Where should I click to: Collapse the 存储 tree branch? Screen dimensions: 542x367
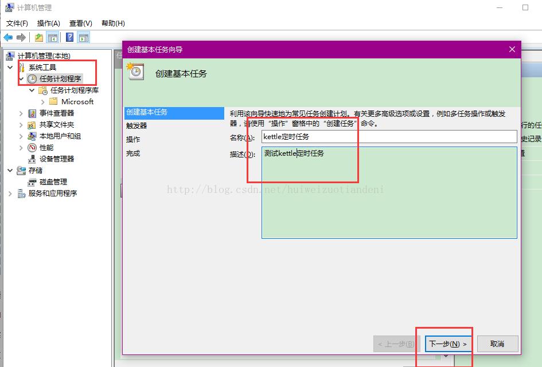(x=10, y=170)
